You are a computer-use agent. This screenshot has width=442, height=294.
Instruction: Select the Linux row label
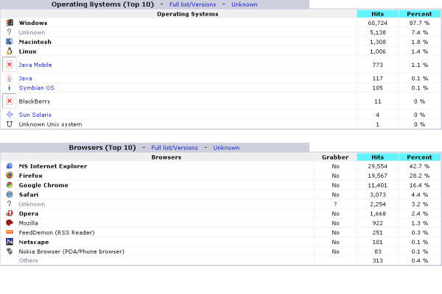pyautogui.click(x=28, y=51)
